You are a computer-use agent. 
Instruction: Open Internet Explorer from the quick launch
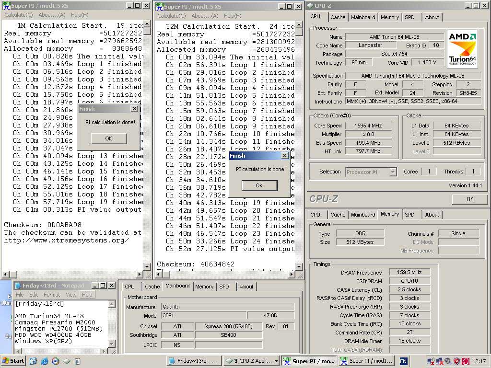44,361
